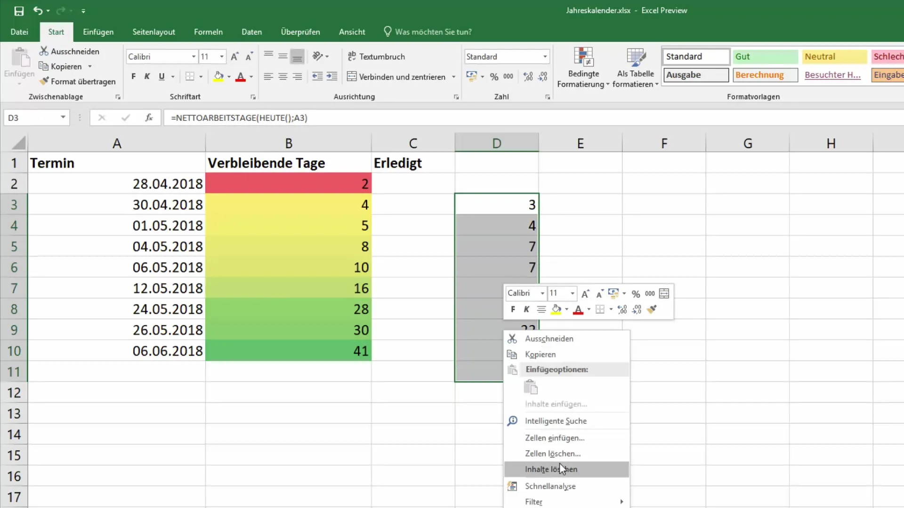Click mini toolbar format painter icon
Viewport: 904px width, 508px height.
(x=652, y=309)
